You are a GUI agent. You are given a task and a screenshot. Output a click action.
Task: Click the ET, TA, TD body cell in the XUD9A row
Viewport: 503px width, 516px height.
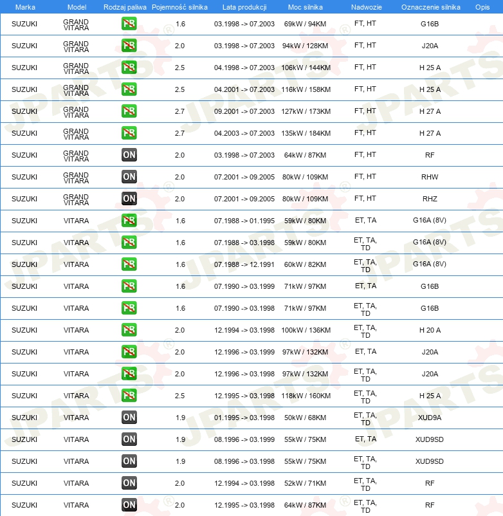point(365,419)
